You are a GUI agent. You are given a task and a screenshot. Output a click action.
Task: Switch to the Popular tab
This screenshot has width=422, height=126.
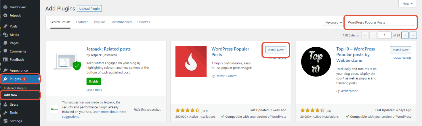[x=100, y=22]
